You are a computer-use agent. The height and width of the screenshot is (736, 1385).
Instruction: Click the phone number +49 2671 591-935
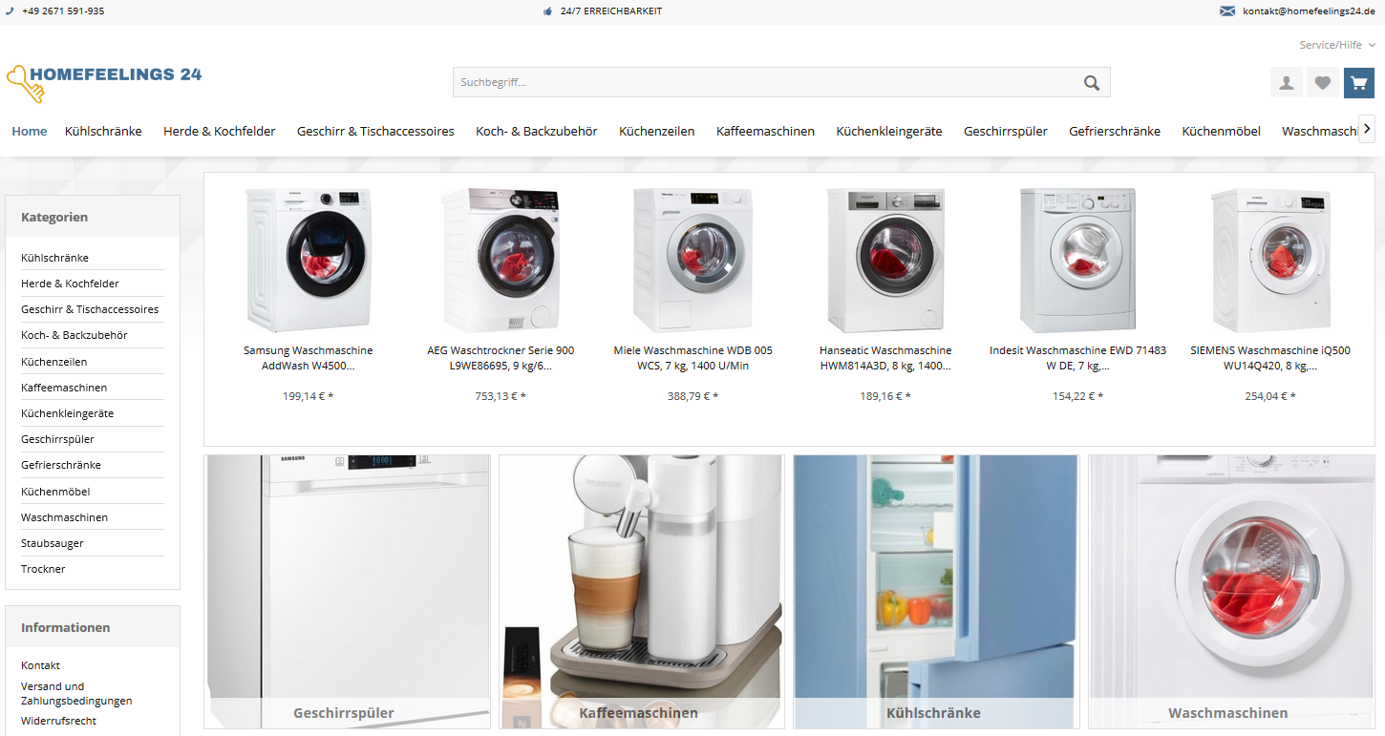click(x=63, y=11)
